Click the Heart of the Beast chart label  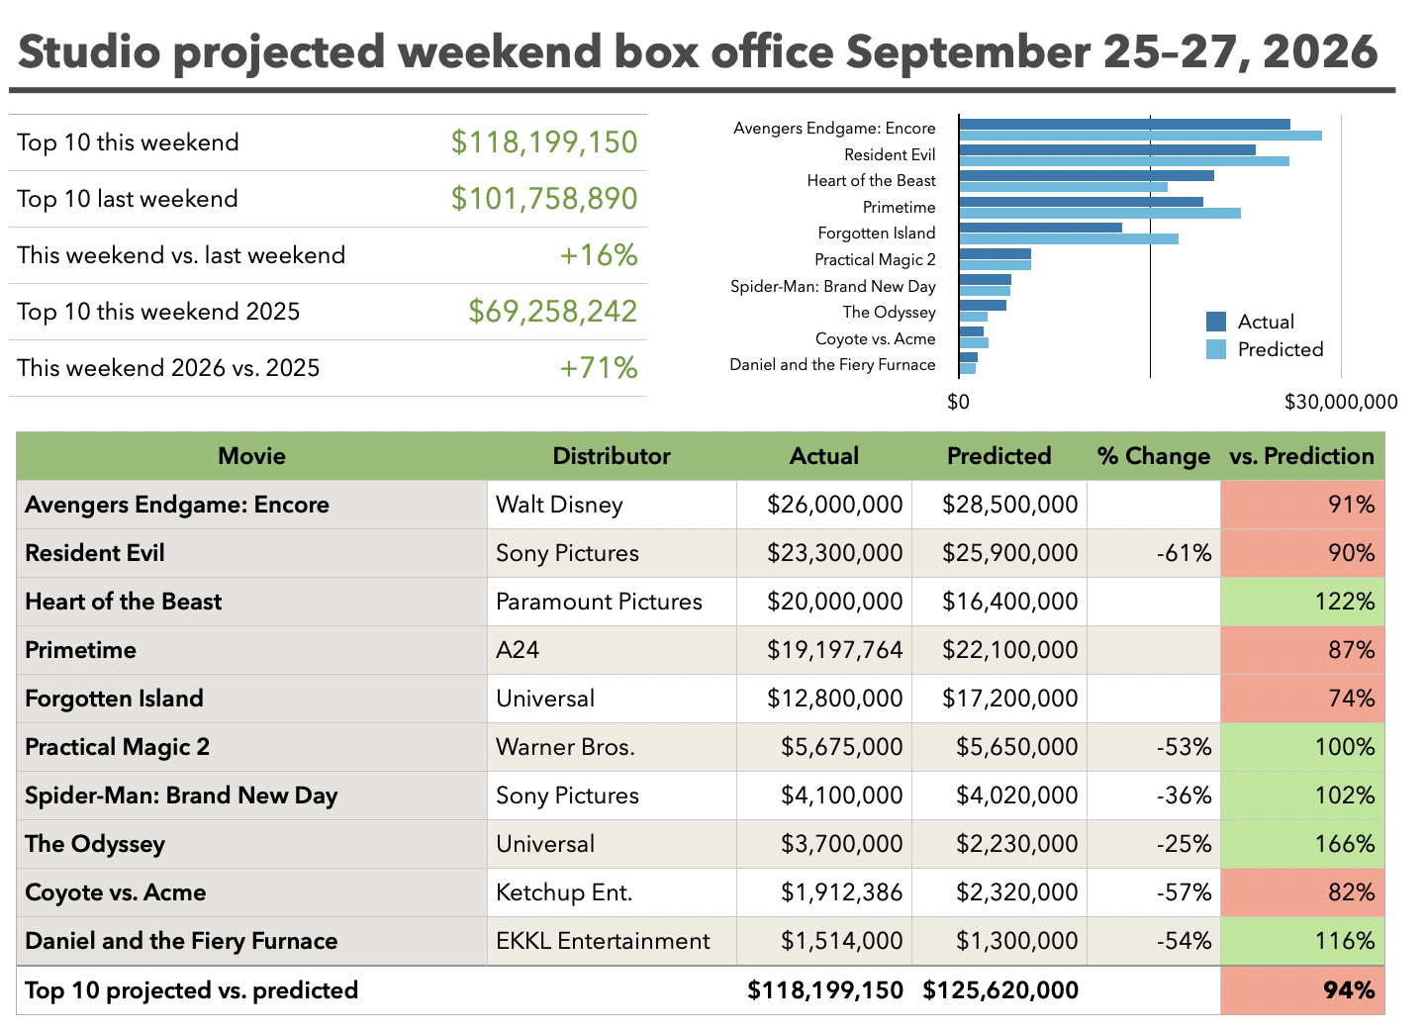[871, 180]
